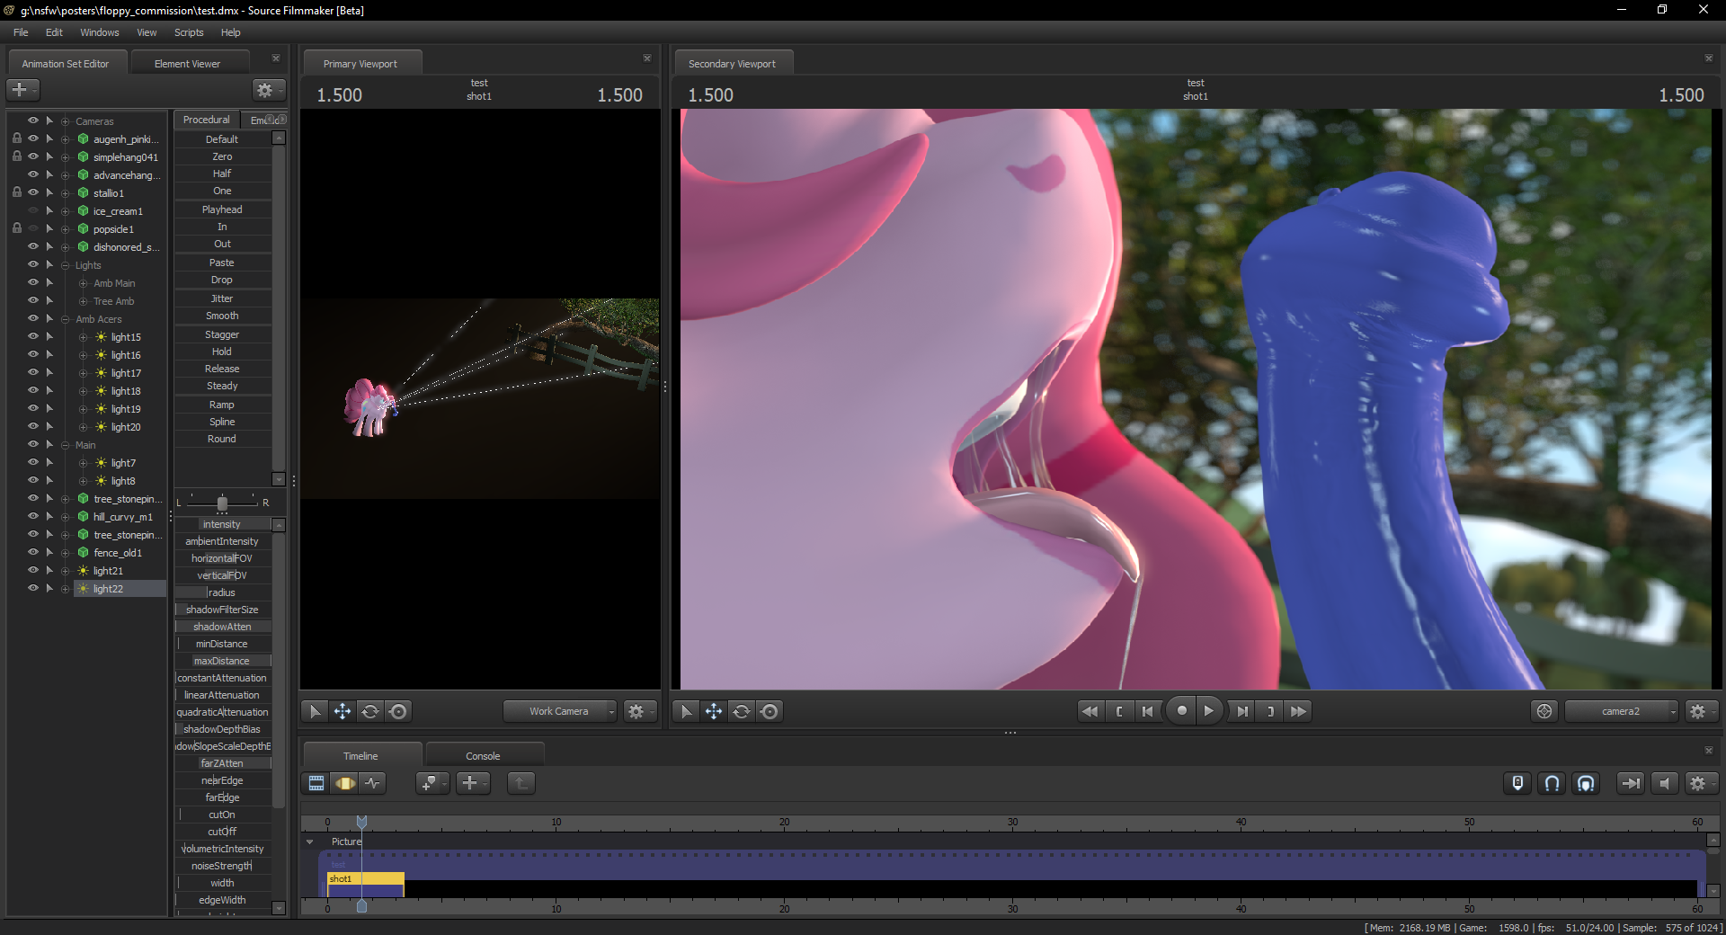This screenshot has height=935, width=1726.
Task: Start playback with the play button
Action: [x=1209, y=711]
